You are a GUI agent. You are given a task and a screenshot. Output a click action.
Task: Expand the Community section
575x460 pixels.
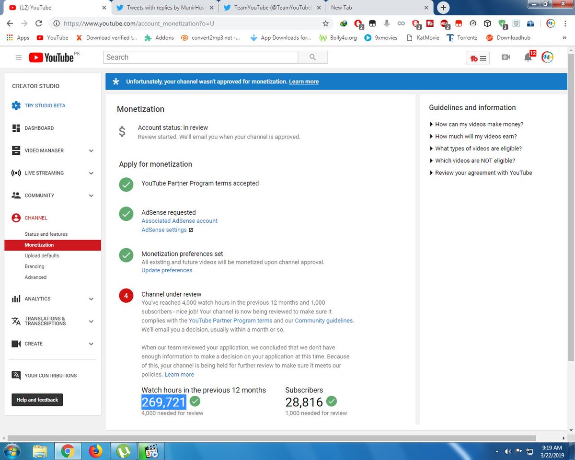pyautogui.click(x=91, y=195)
